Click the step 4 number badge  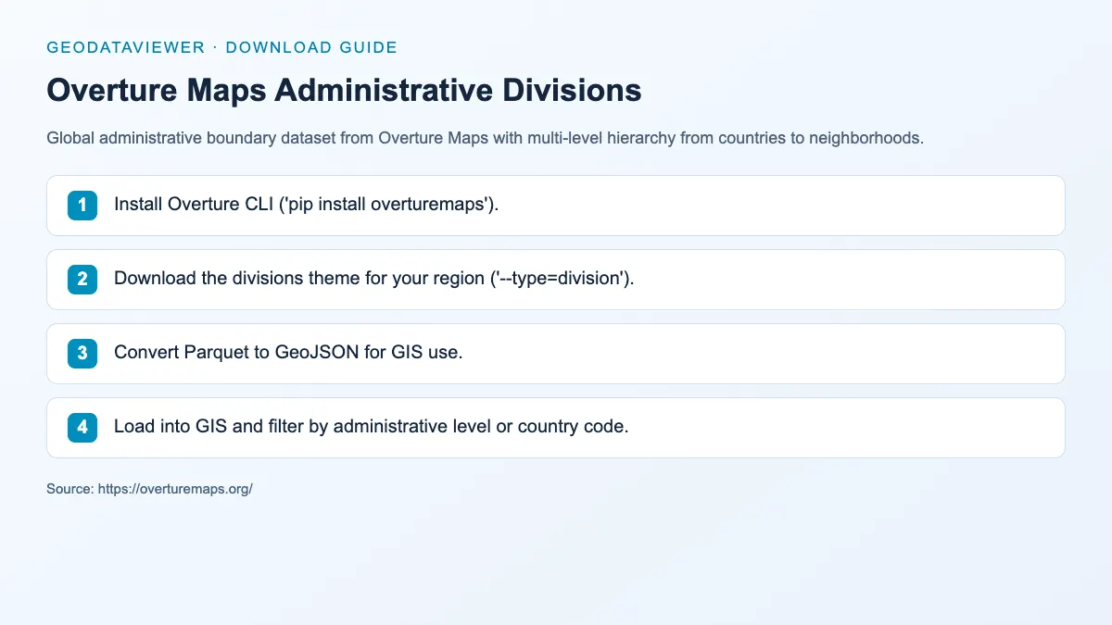(x=82, y=428)
